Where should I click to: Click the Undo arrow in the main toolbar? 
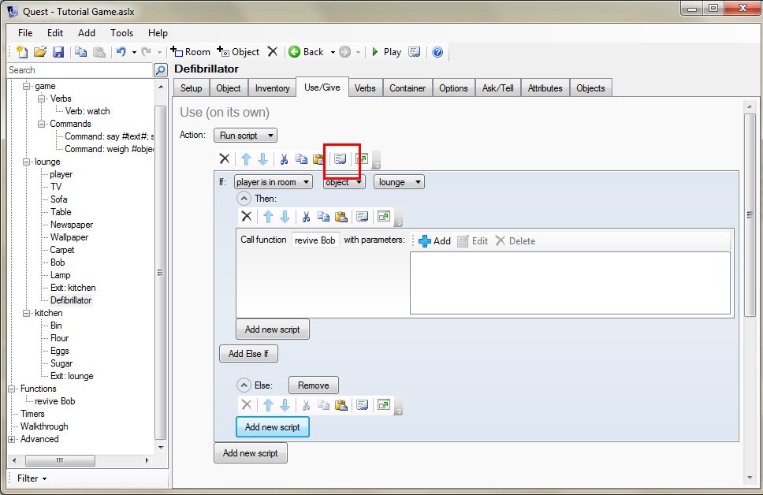click(121, 52)
